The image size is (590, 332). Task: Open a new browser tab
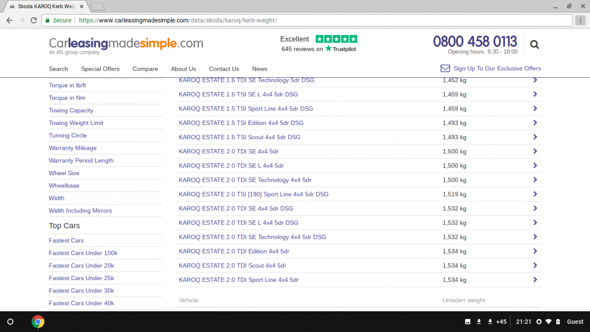pyautogui.click(x=97, y=6)
